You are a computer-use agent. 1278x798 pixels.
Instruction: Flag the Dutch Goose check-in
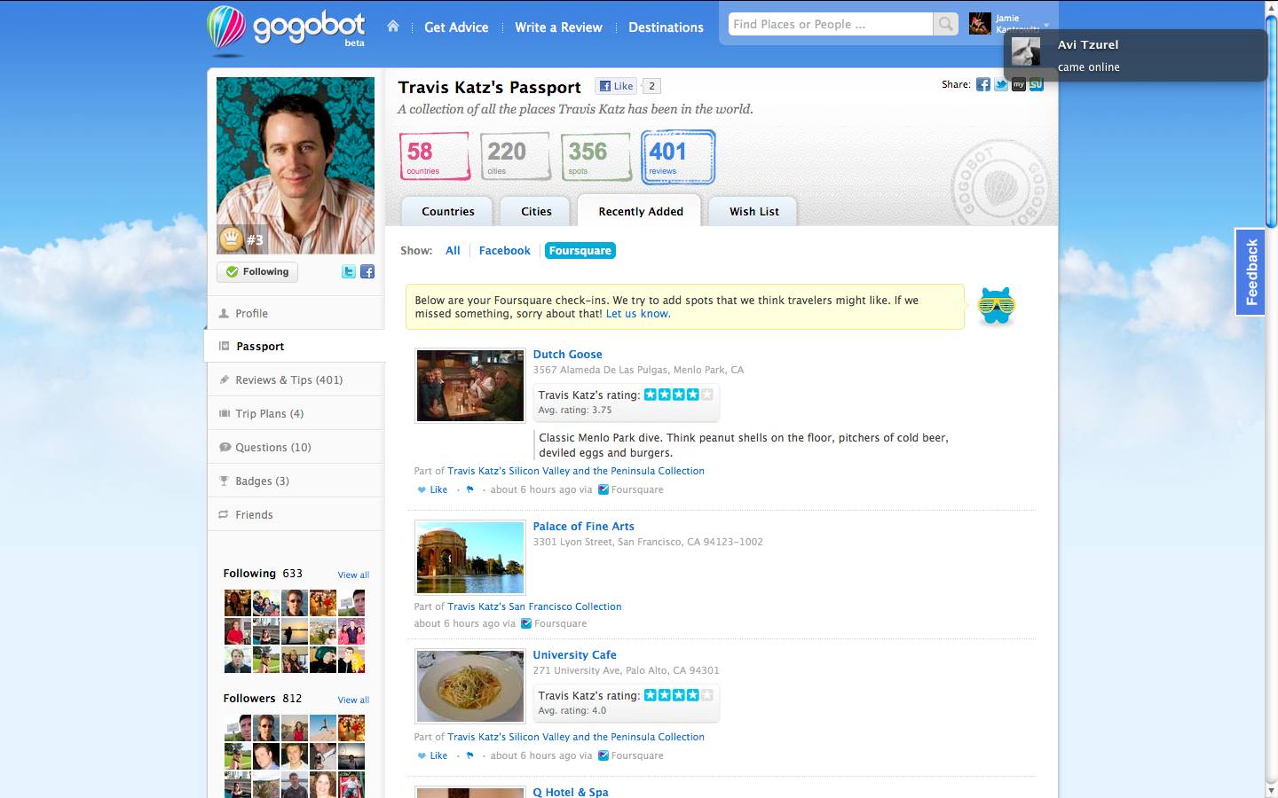[469, 489]
